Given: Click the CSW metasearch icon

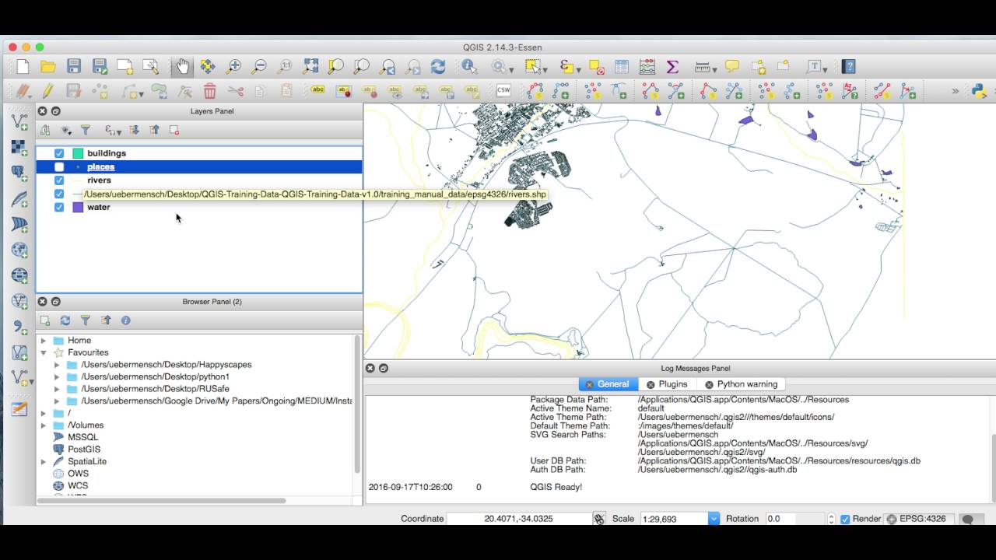Looking at the screenshot, I should pos(503,91).
